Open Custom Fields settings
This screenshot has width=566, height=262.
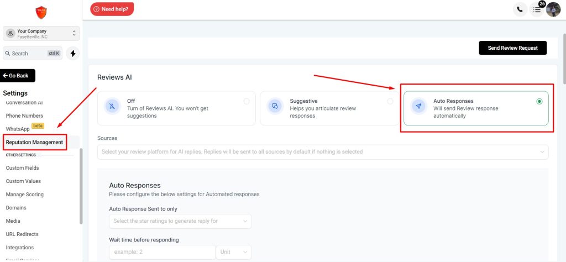(x=22, y=168)
